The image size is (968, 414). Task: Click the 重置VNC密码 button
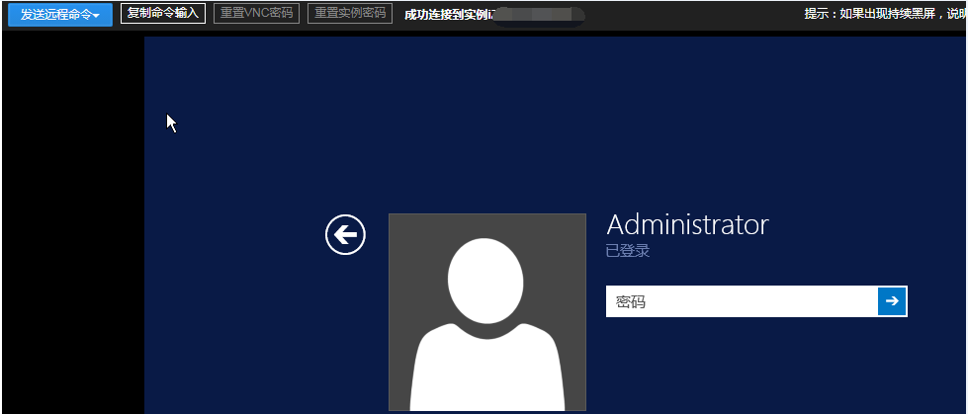click(256, 13)
